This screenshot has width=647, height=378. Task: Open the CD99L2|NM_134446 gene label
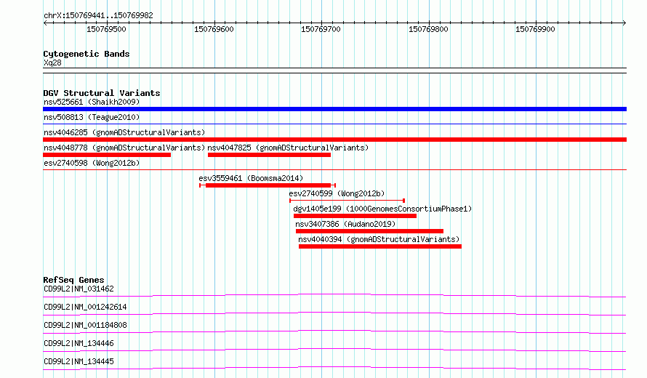pos(79,343)
